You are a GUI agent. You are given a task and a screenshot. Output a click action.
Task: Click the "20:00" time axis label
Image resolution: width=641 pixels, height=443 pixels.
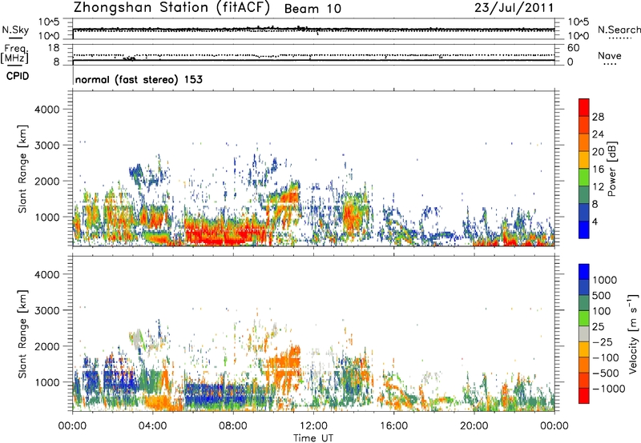pos(474,426)
